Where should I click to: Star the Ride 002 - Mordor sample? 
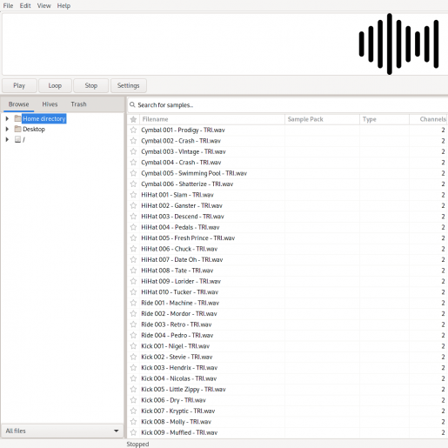tap(133, 313)
